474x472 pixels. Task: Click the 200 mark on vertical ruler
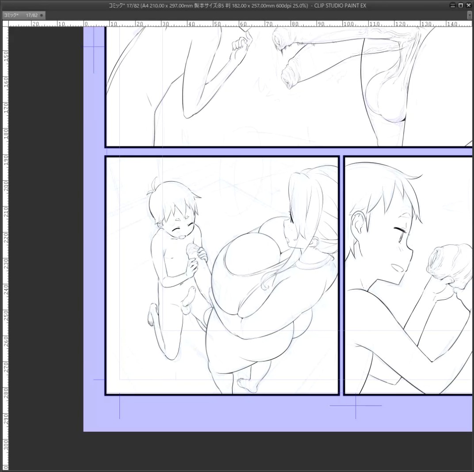click(6, 185)
